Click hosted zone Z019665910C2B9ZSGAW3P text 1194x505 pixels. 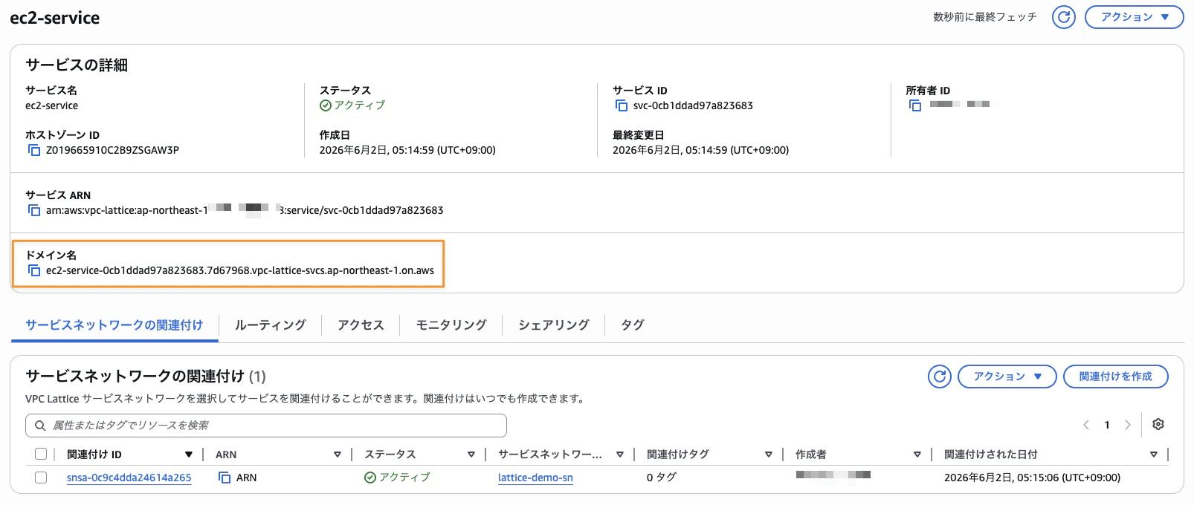coord(112,150)
